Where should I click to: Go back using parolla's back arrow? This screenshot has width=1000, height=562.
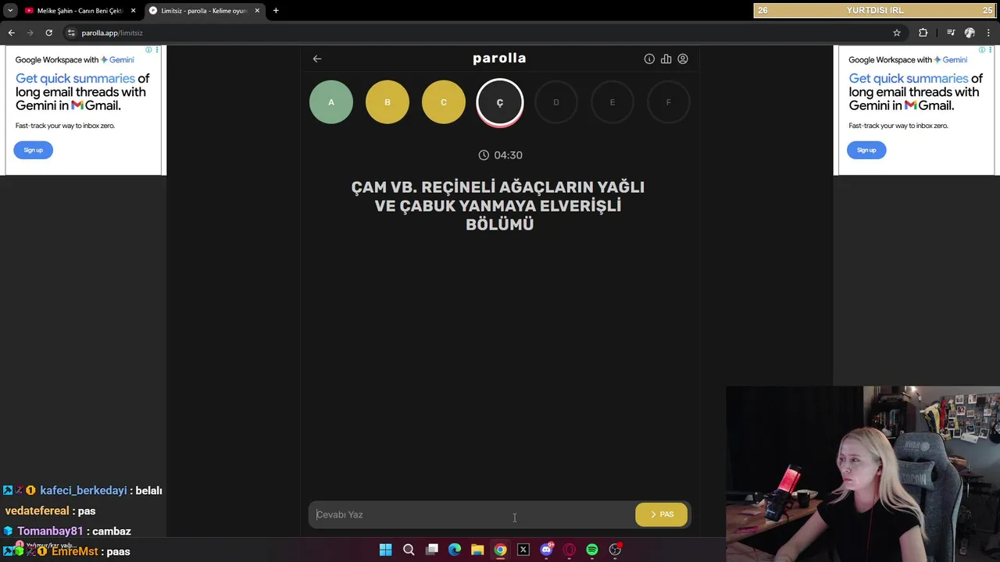tap(317, 59)
